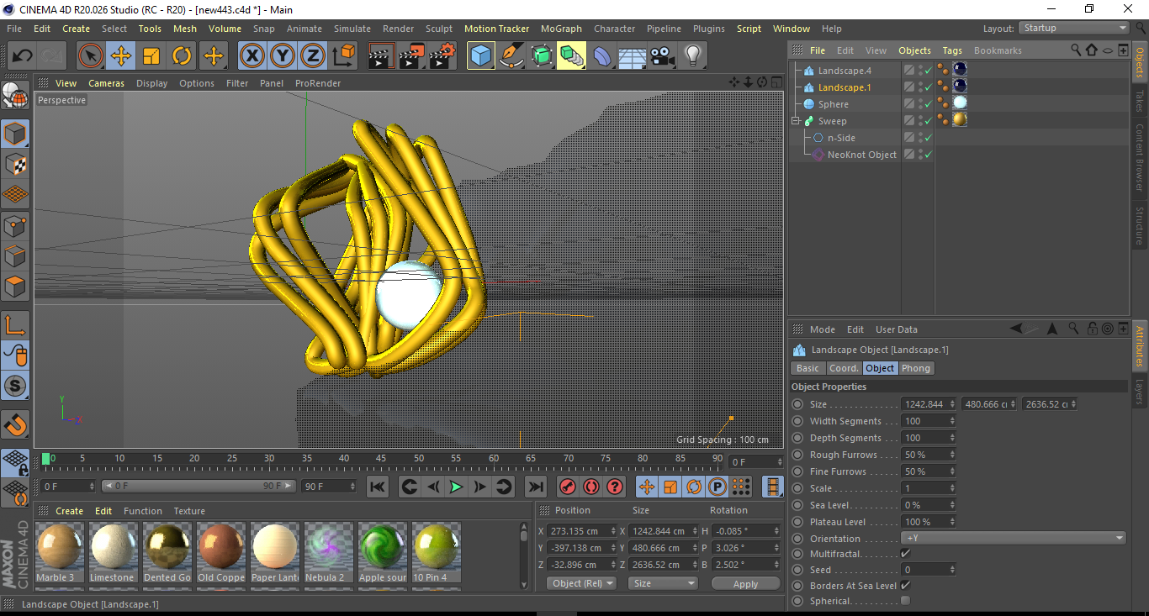The image size is (1149, 616).
Task: Open material manager Create menu
Action: pyautogui.click(x=69, y=511)
